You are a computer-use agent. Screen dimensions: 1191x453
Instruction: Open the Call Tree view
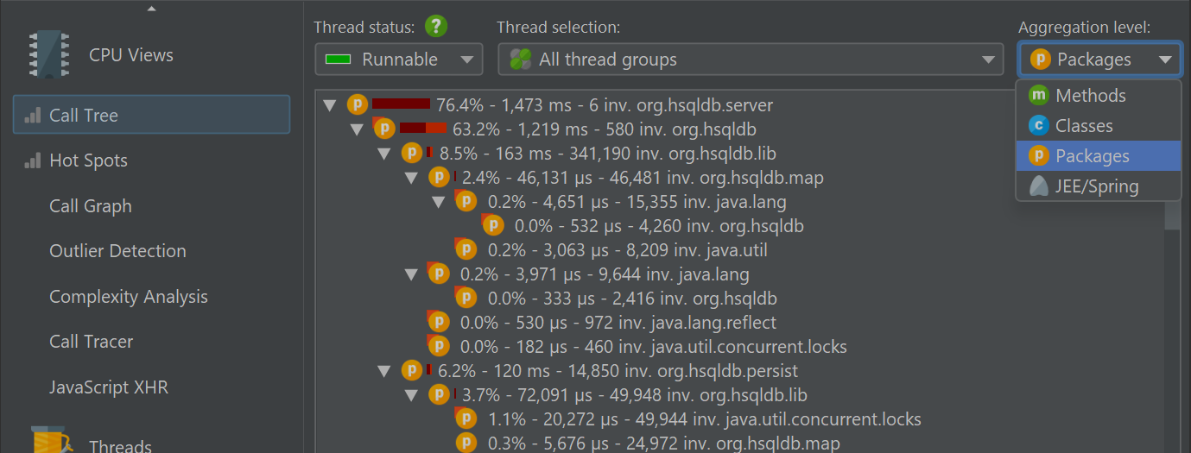click(x=151, y=116)
